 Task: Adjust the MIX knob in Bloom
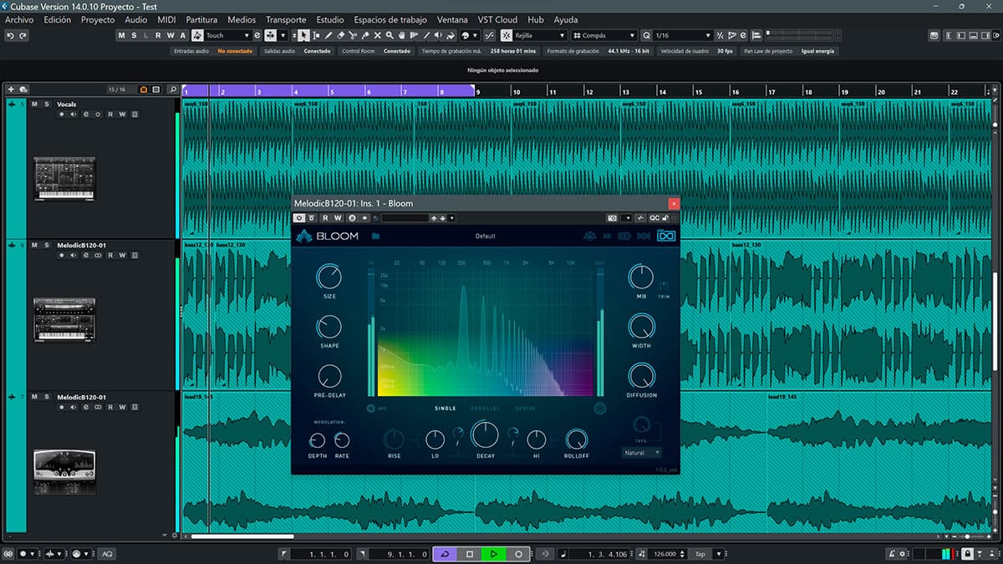pyautogui.click(x=641, y=277)
